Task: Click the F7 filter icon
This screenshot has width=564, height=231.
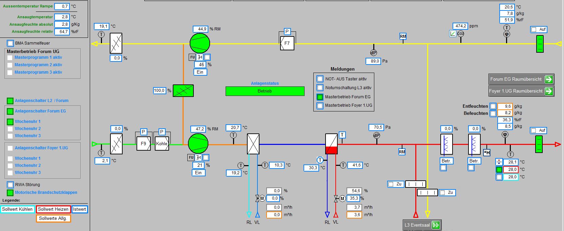Action: pos(287,43)
